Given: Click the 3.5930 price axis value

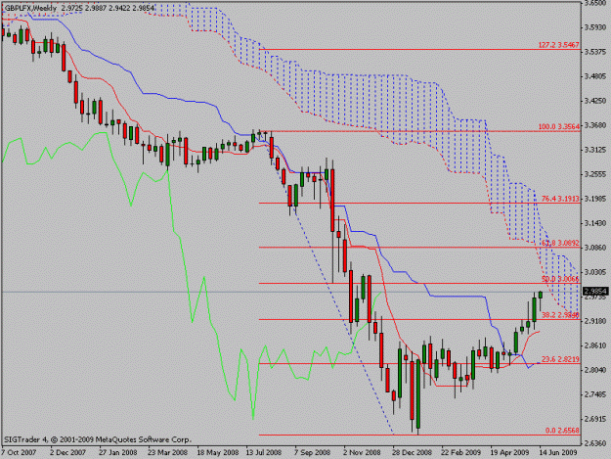Looking at the screenshot, I should point(595,27).
